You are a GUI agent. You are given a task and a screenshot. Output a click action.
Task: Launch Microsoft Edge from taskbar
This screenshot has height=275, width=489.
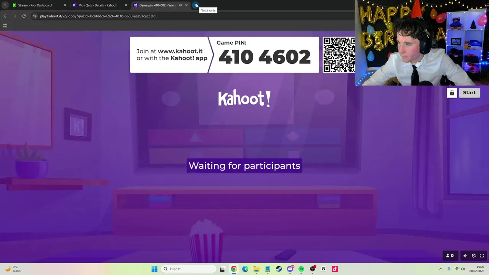245,269
